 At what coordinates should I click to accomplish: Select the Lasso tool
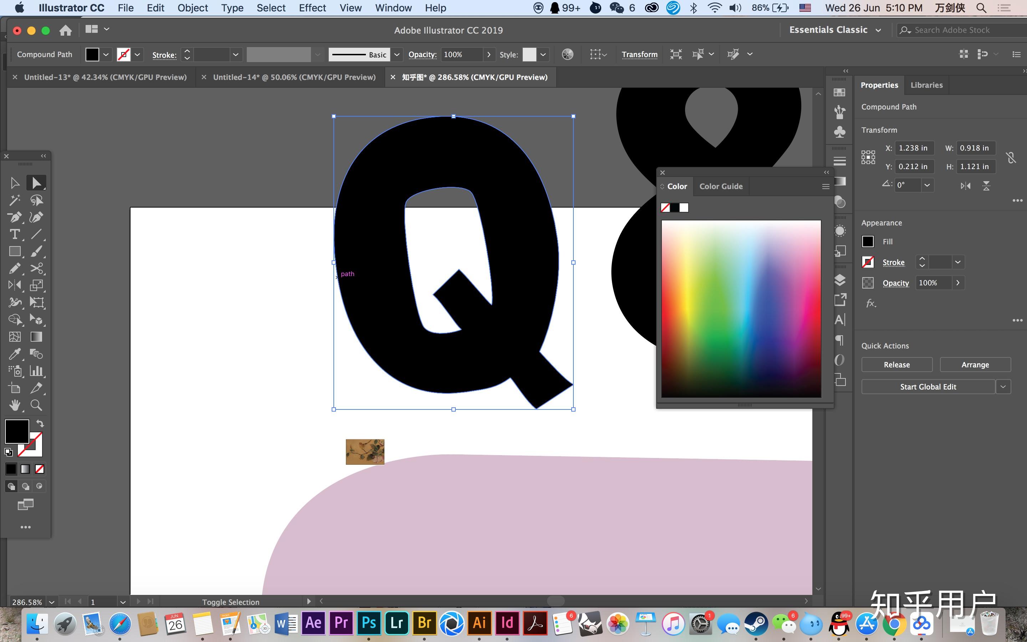tap(36, 200)
